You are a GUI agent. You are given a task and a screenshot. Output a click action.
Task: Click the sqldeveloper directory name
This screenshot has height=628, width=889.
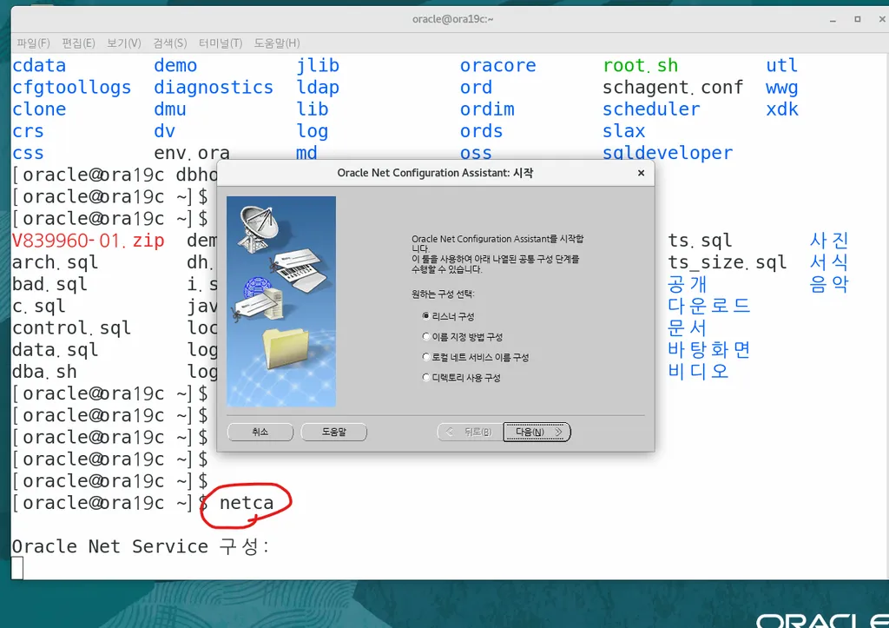[x=668, y=153]
